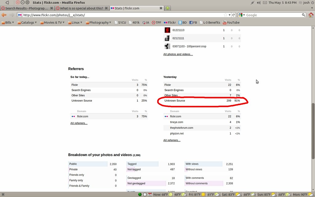Click the forward navigation arrow

point(12,15)
